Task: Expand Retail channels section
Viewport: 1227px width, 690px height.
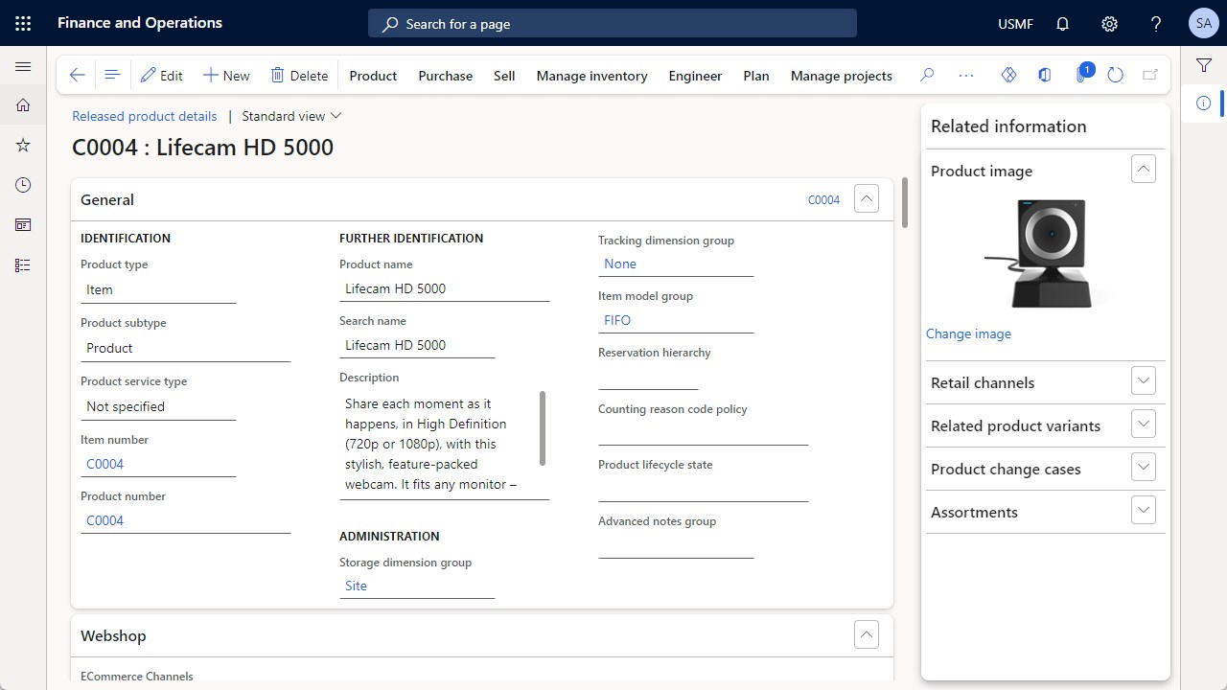Action: pos(1143,381)
